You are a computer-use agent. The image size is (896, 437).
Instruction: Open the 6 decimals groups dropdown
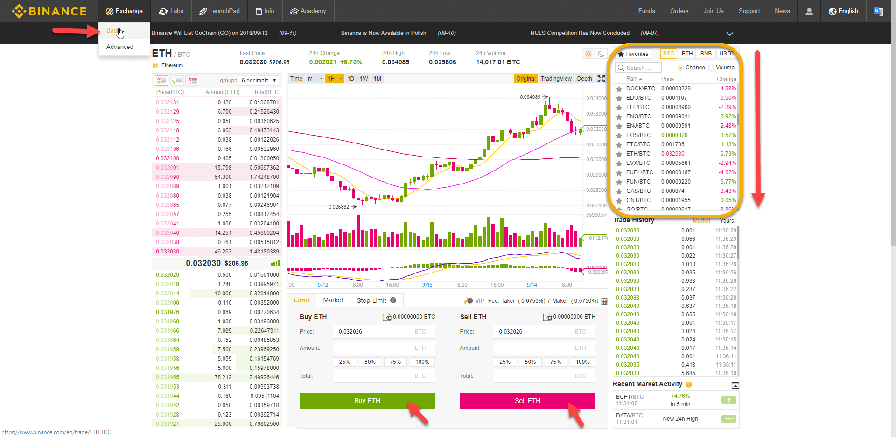[259, 81]
